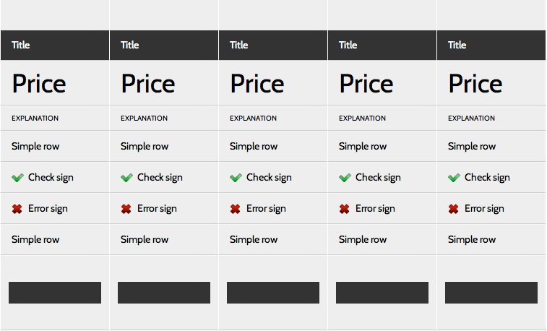Click the Error sign label in second column
Screen dimensions: 547x331
click(157, 209)
